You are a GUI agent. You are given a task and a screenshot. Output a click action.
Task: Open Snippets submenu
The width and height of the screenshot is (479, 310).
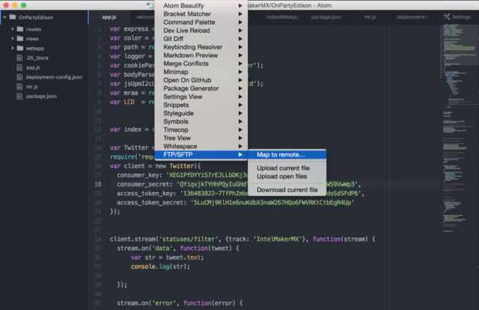point(201,105)
